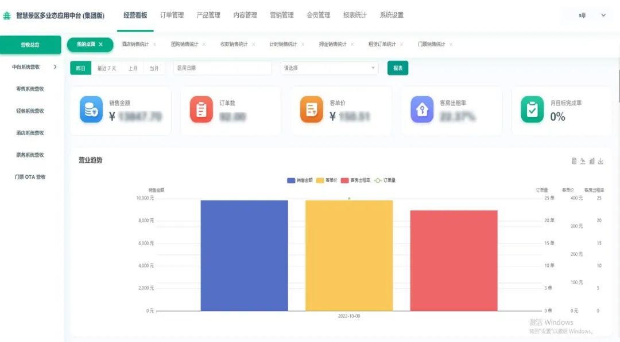
Task: Close the 计时销售统计 tab
Action: point(303,44)
